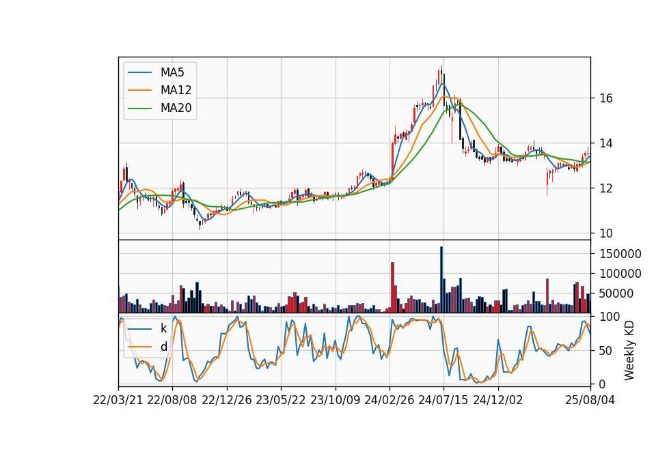Click the MA12 legend label

point(176,90)
